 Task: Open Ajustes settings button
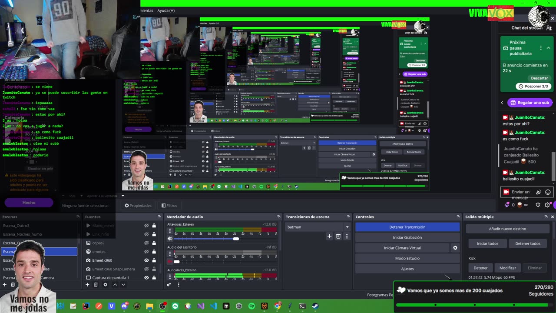[407, 269]
